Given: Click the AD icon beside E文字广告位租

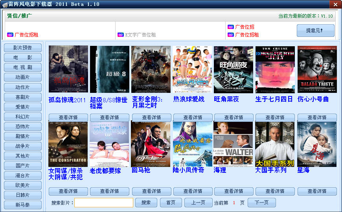Looking at the screenshot, I should pyautogui.click(x=121, y=35).
